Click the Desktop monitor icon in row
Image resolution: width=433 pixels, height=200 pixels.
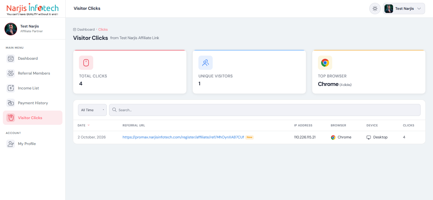point(369,137)
